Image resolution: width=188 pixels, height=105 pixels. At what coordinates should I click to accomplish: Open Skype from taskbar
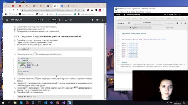coord(21,103)
